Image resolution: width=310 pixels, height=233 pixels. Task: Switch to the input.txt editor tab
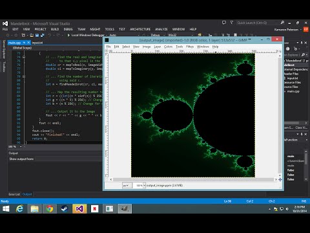[37, 43]
